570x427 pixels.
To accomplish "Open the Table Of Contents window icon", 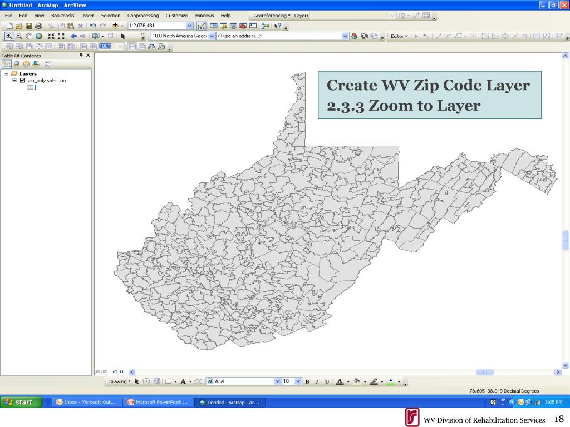I will 214,26.
